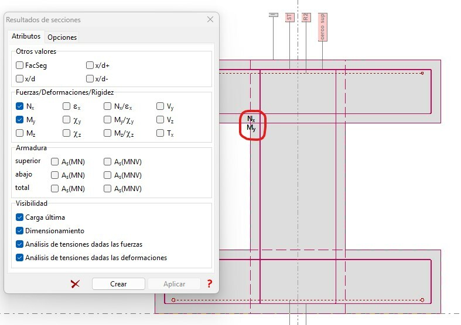Image resolution: width=461 pixels, height=325 pixels.
Task: Click the Nx My label in drawing
Action: click(x=252, y=124)
